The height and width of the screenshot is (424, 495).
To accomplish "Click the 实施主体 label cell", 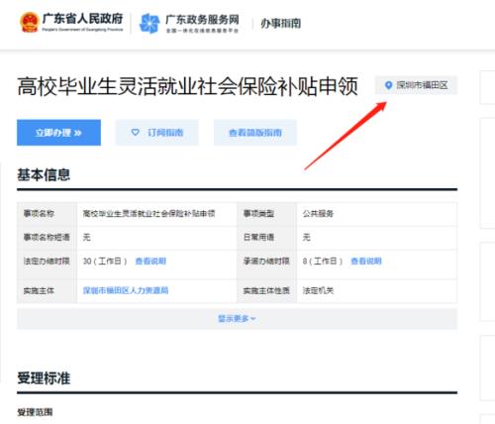I will pos(47,290).
